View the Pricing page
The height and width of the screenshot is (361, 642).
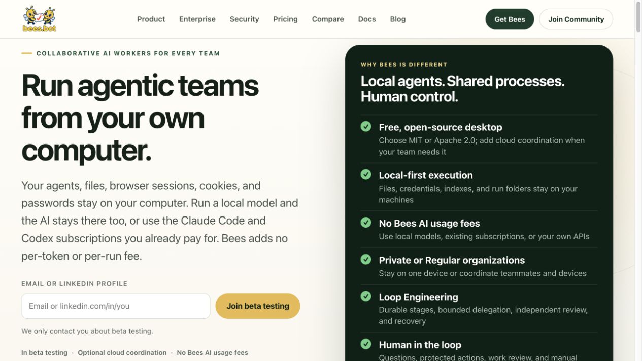[285, 19]
